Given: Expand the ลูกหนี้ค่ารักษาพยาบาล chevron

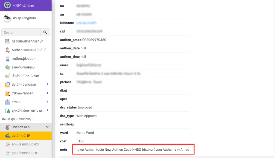Looking at the screenshot, I should coord(47,111).
